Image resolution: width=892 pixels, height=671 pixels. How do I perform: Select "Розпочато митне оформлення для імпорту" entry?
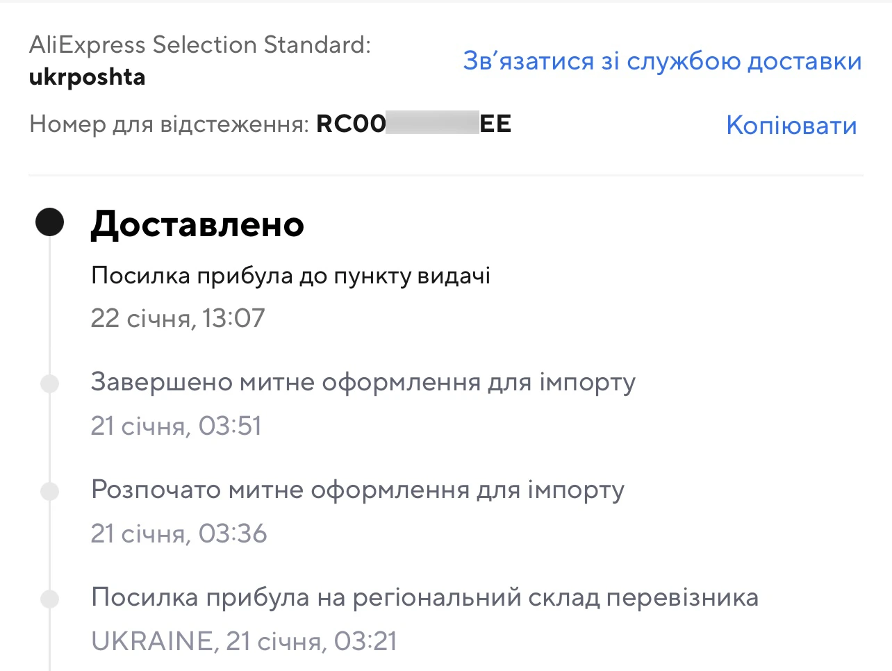357,490
